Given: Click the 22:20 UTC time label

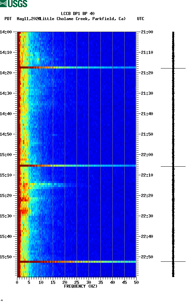Looking at the screenshot, I should click(147, 195).
